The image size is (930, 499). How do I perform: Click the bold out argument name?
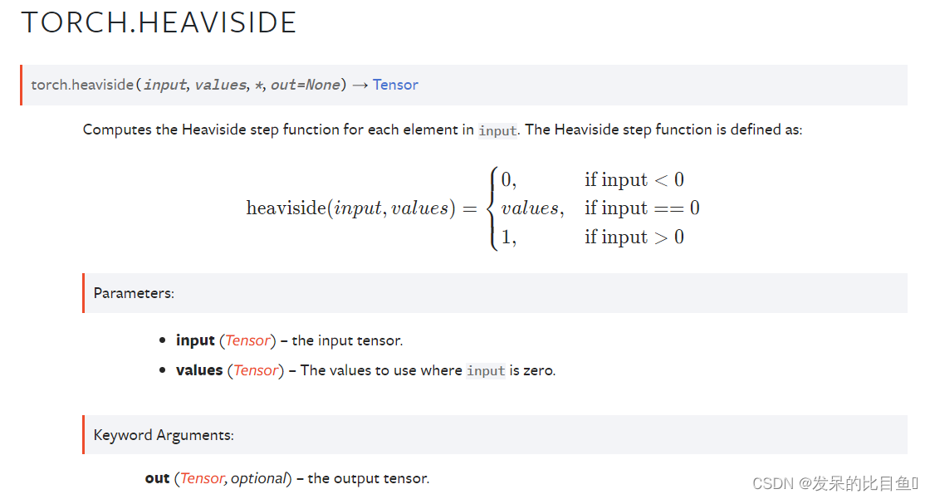point(157,478)
